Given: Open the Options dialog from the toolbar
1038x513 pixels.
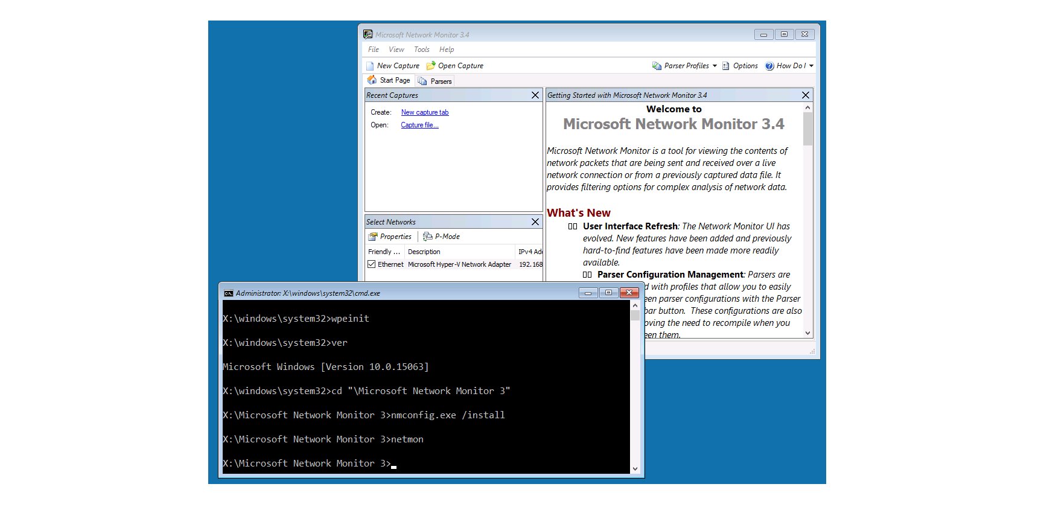Looking at the screenshot, I should [740, 66].
